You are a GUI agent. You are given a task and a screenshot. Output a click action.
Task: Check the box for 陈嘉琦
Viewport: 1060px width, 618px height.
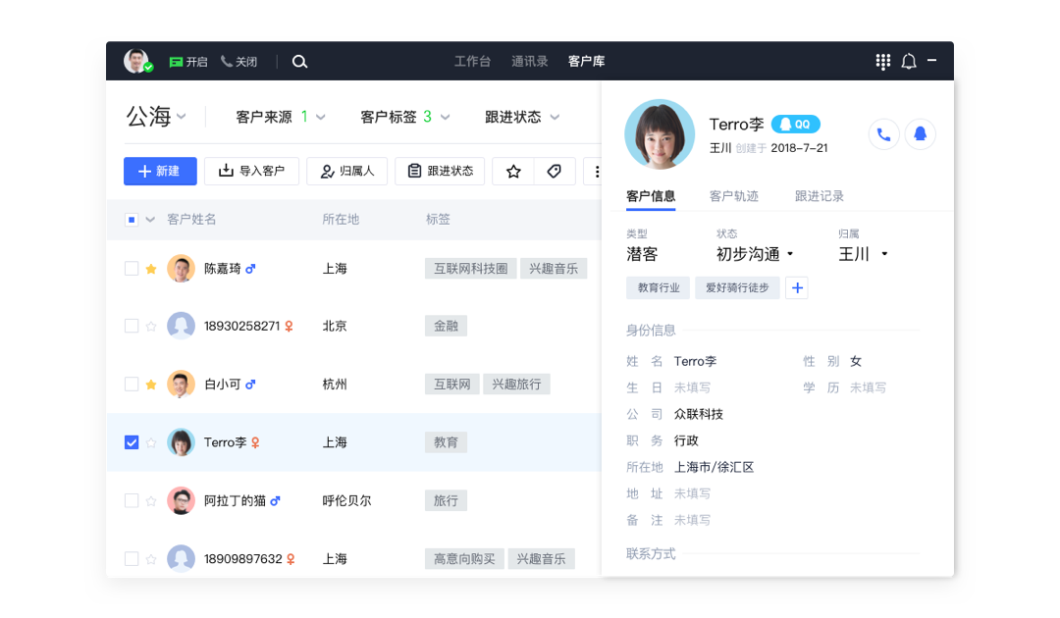132,269
